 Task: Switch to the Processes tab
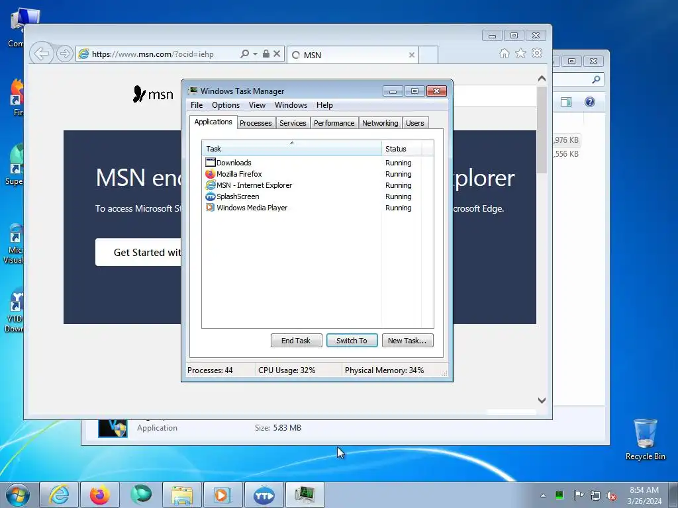point(256,123)
